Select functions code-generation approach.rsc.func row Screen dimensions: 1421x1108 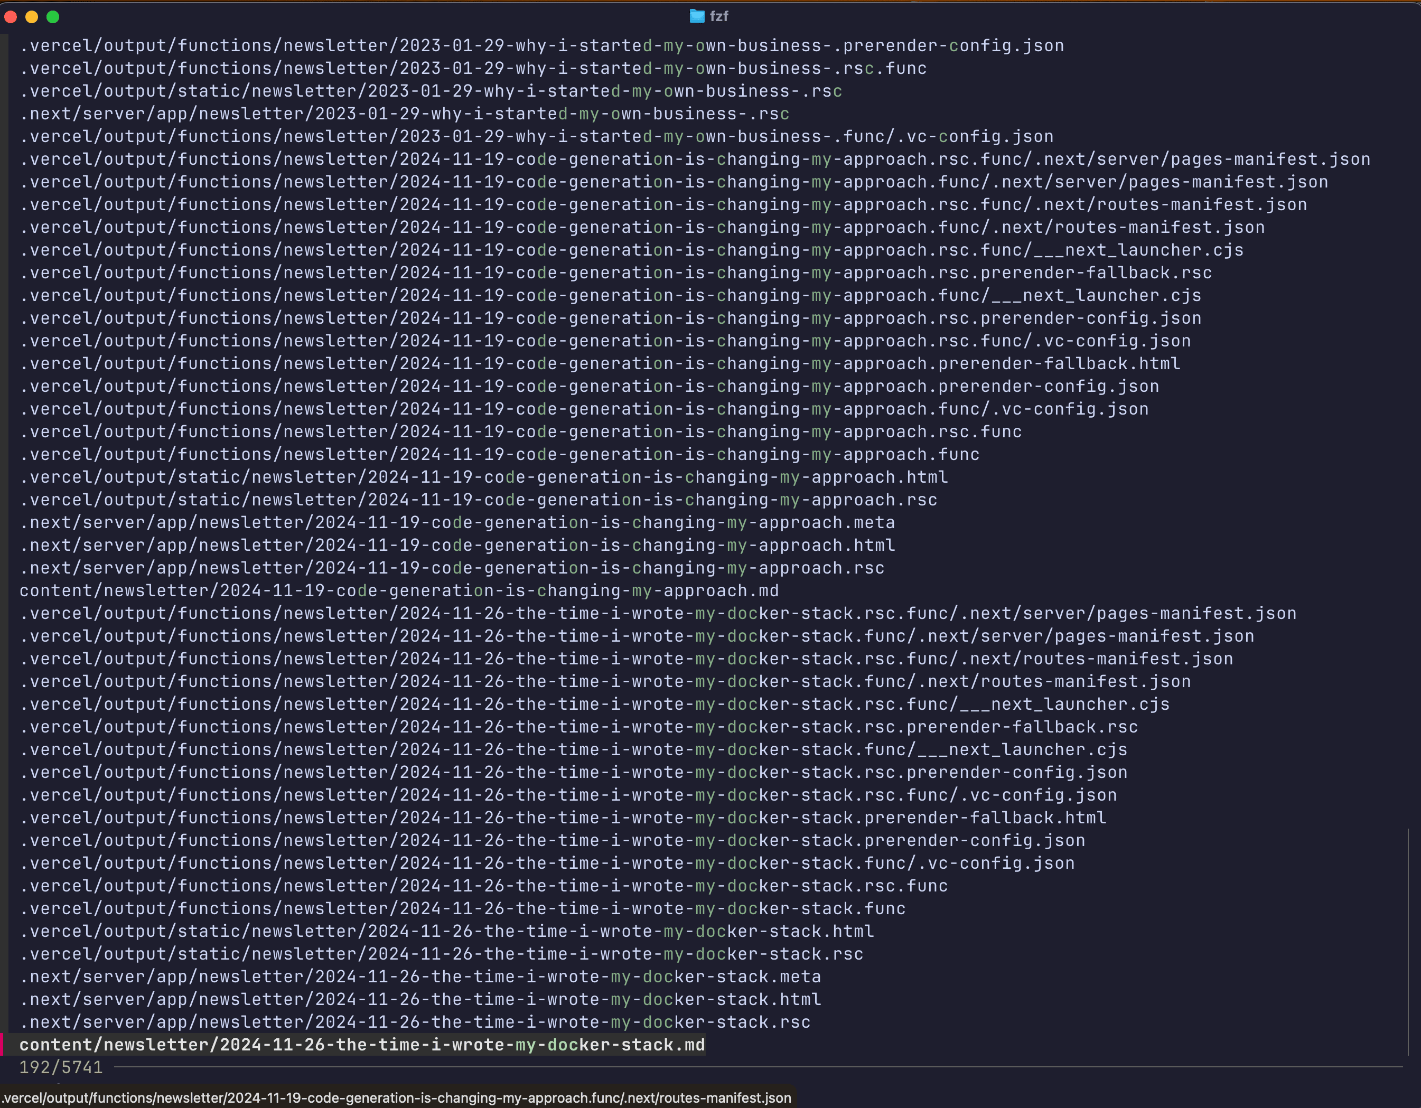pos(520,432)
